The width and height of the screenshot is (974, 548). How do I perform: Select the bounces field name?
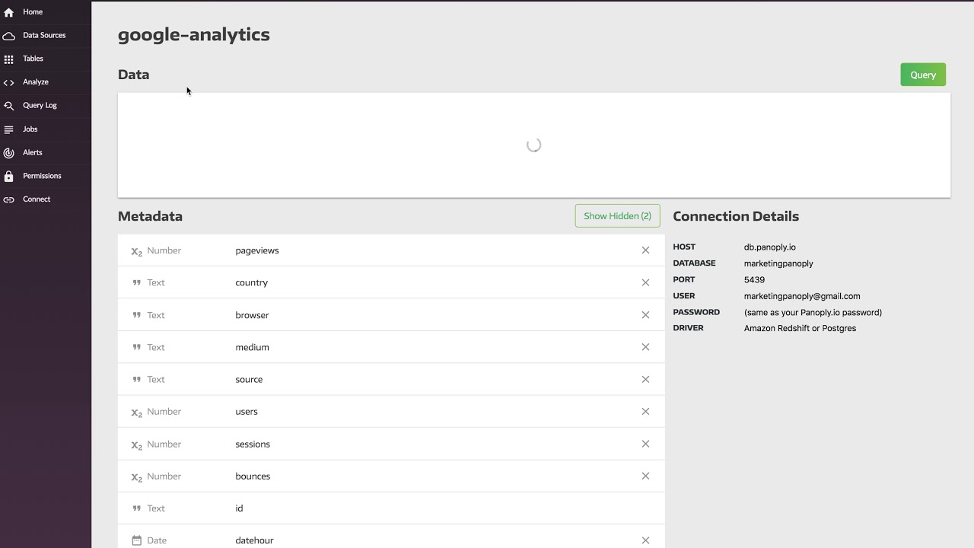click(x=253, y=476)
